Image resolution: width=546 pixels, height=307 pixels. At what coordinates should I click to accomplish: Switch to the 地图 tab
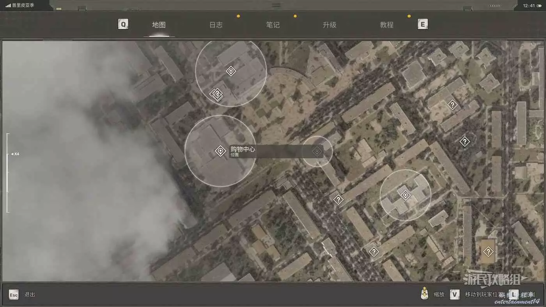pyautogui.click(x=159, y=25)
